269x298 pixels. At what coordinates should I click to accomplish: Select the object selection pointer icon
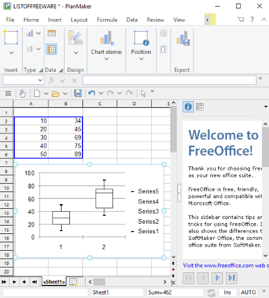[x=143, y=93]
